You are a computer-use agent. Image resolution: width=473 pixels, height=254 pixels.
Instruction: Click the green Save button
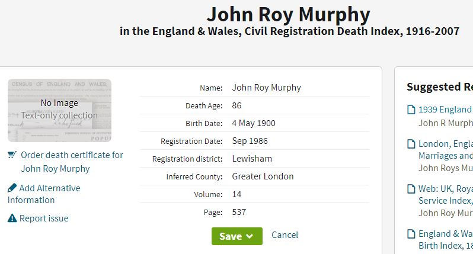point(237,236)
